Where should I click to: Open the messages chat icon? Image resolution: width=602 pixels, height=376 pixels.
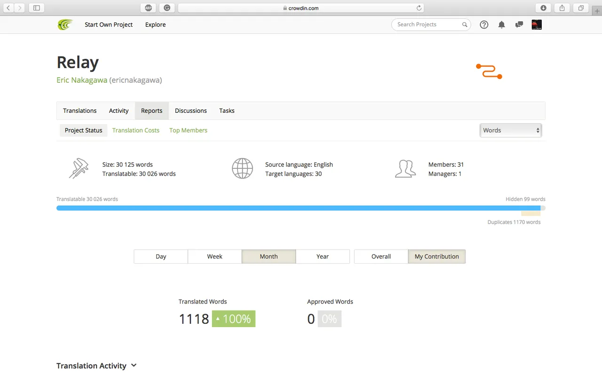pyautogui.click(x=519, y=25)
